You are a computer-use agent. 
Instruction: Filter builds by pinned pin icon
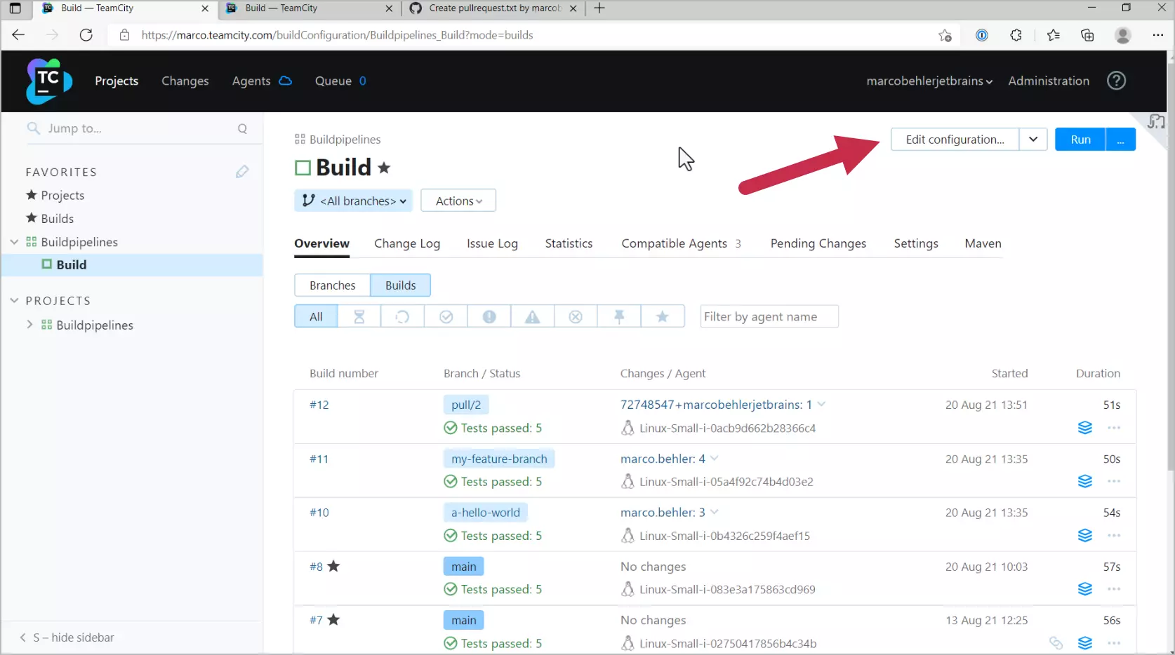click(619, 317)
